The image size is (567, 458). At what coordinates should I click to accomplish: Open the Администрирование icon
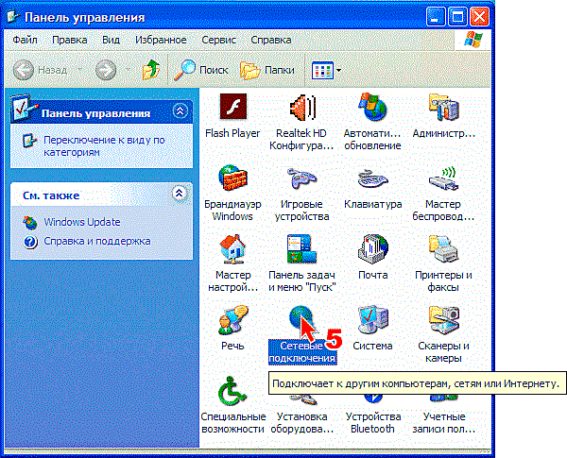[x=444, y=107]
